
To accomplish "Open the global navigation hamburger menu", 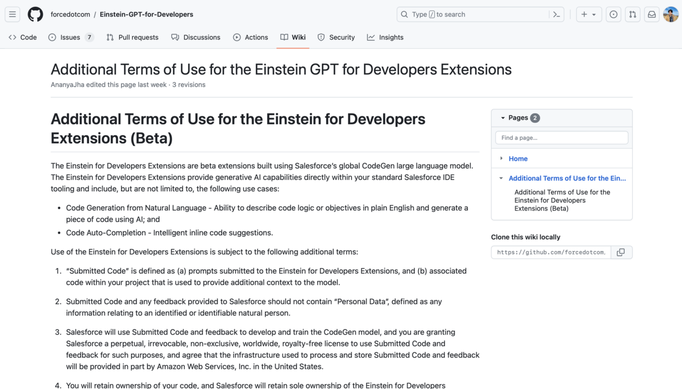I will point(13,14).
